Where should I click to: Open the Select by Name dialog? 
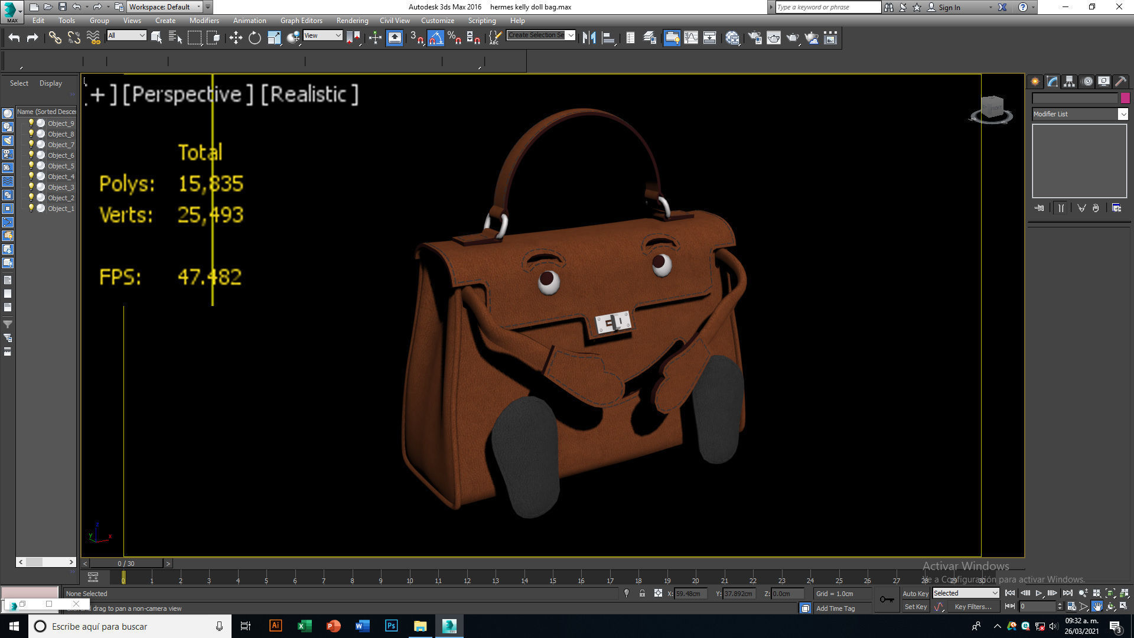175,38
